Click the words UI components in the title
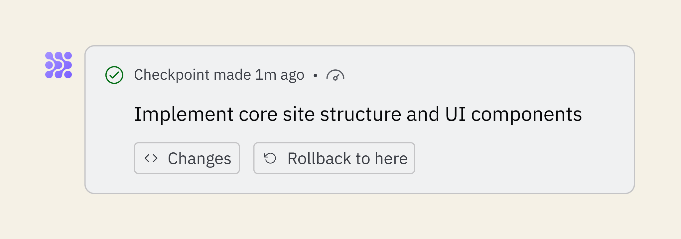The height and width of the screenshot is (239, 681). tap(513, 115)
